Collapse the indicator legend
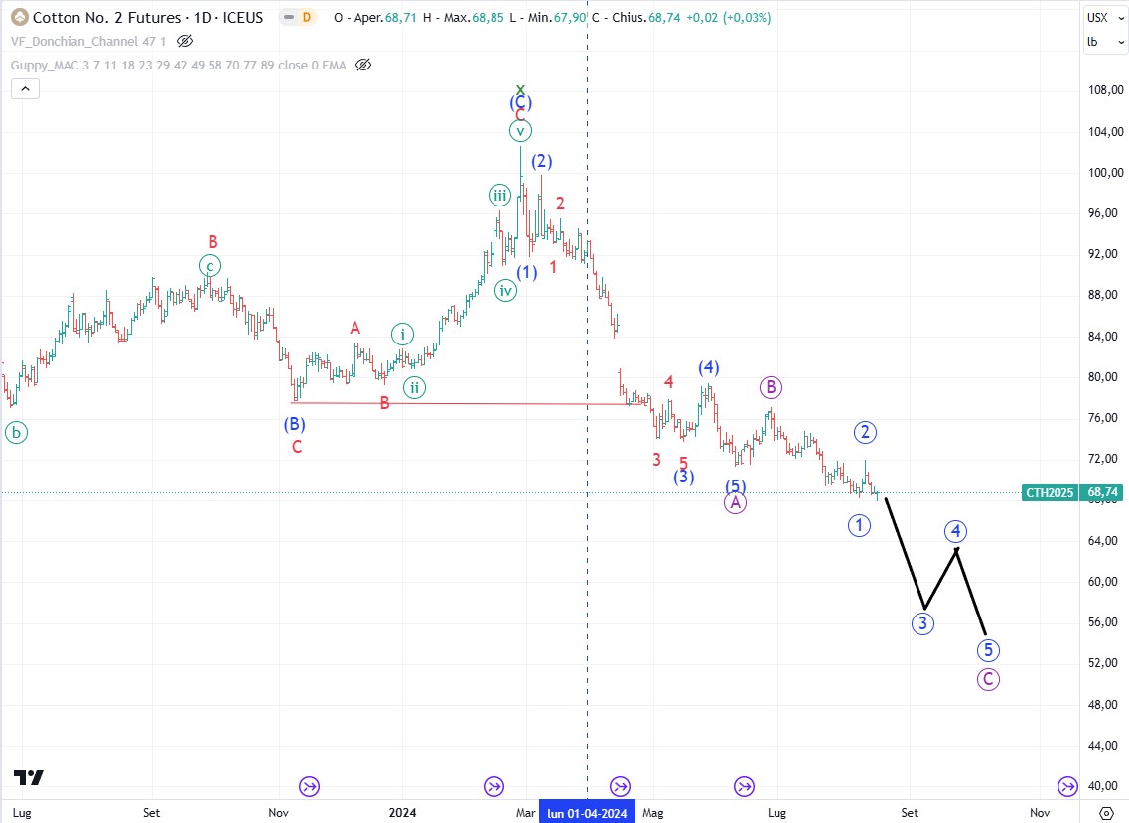The width and height of the screenshot is (1129, 823). 25,89
